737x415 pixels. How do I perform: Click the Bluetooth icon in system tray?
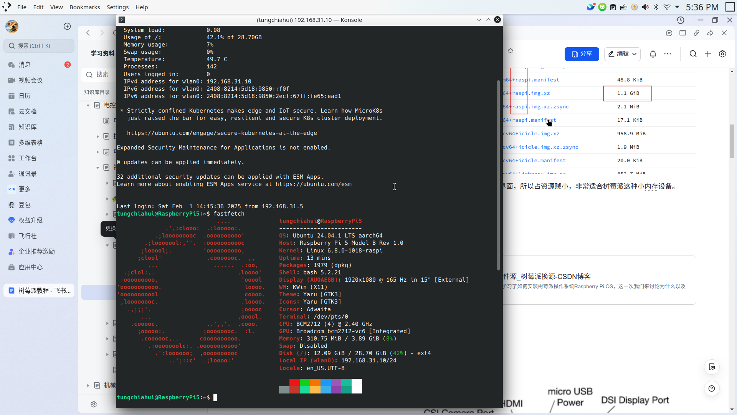[x=656, y=7]
